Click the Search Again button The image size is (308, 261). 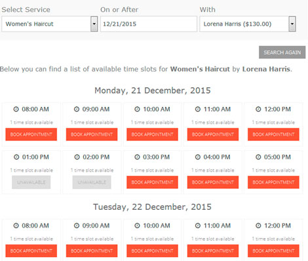(282, 52)
